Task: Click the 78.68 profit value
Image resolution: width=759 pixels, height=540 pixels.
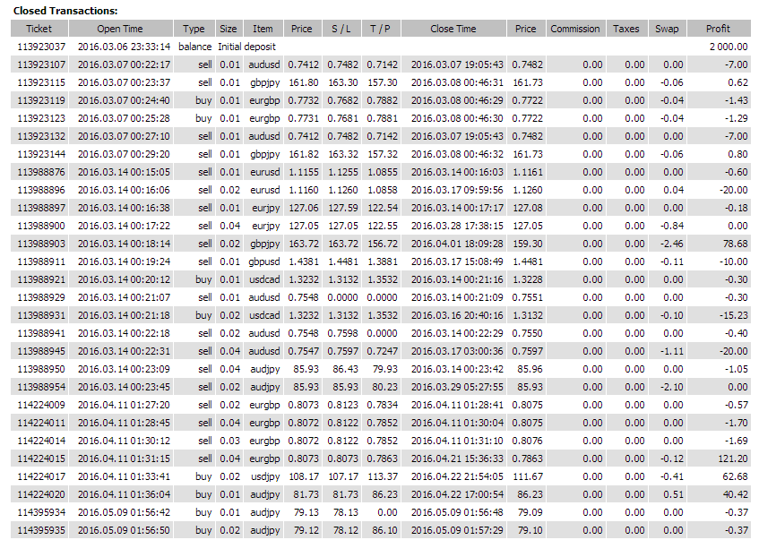Action: click(x=736, y=244)
